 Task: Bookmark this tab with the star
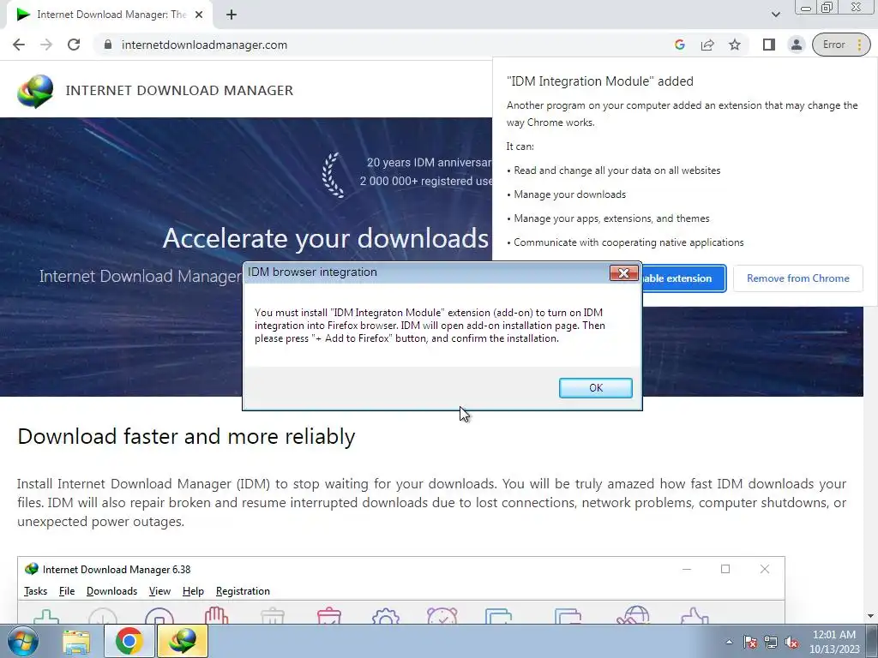pyautogui.click(x=735, y=45)
